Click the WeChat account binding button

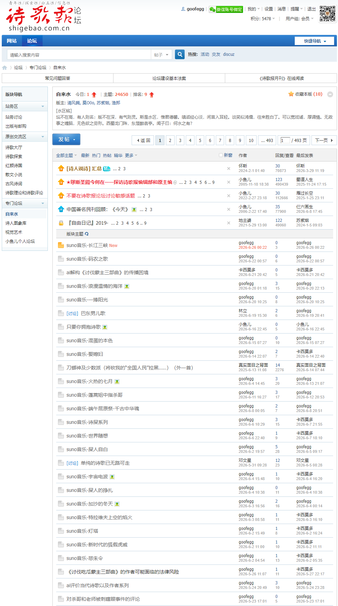pos(226,9)
